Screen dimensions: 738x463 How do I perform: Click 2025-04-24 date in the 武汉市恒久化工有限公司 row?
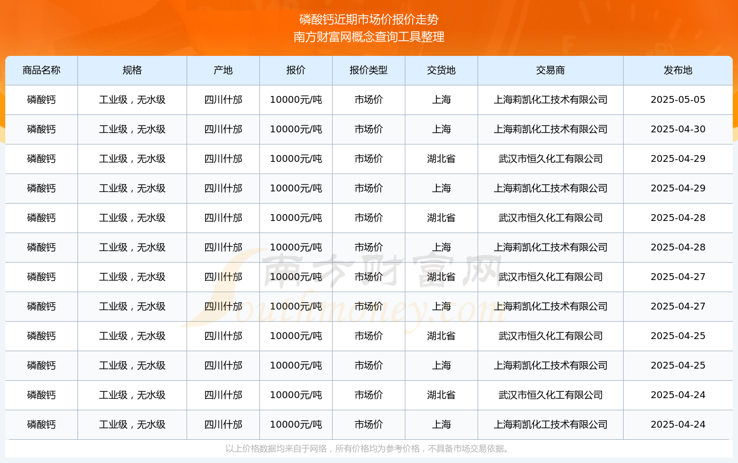tap(678, 395)
